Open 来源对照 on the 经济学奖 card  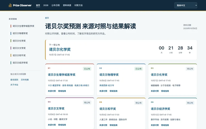155,125
